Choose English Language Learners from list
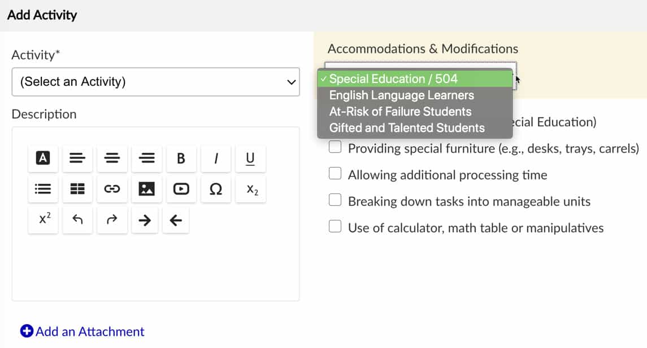The width and height of the screenshot is (647, 348). point(402,95)
